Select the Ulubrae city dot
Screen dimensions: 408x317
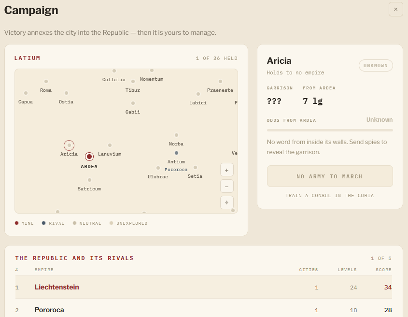[x=158, y=168]
